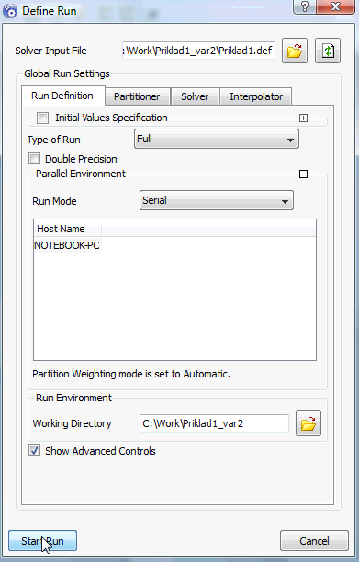Reload the solver input file
This screenshot has width=359, height=562.
(x=328, y=51)
